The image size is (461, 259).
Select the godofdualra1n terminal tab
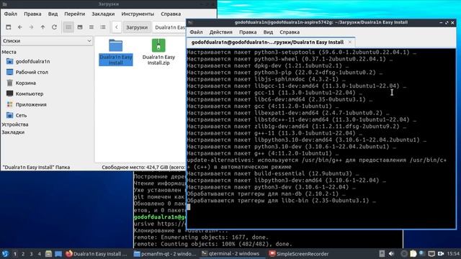267,42
